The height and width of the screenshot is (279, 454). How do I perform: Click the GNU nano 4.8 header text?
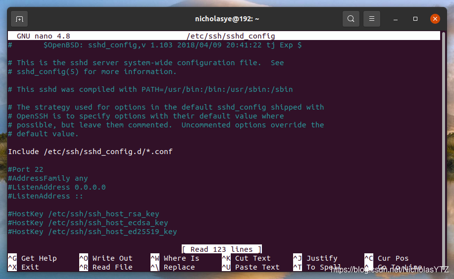pos(44,36)
